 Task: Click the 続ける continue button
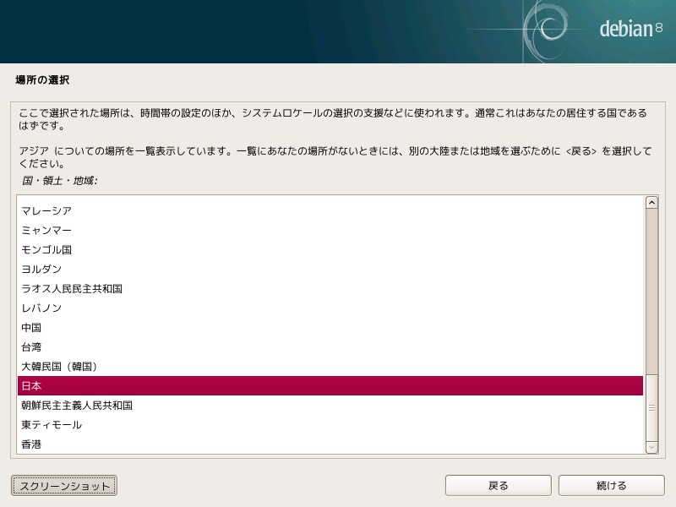tap(611, 486)
